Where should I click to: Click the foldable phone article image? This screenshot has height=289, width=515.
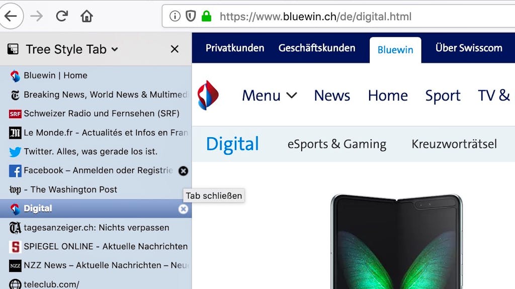point(397,241)
